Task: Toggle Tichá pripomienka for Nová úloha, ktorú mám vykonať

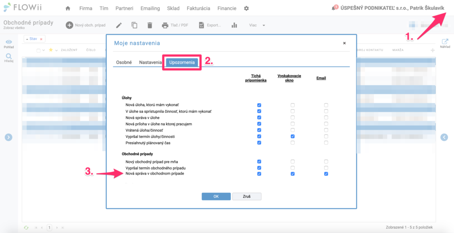Action: 259,105
